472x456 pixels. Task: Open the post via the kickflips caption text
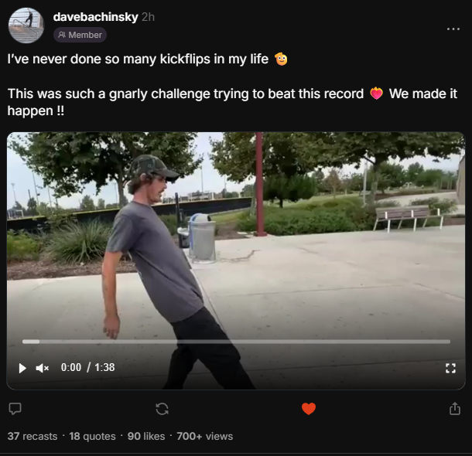click(x=139, y=59)
